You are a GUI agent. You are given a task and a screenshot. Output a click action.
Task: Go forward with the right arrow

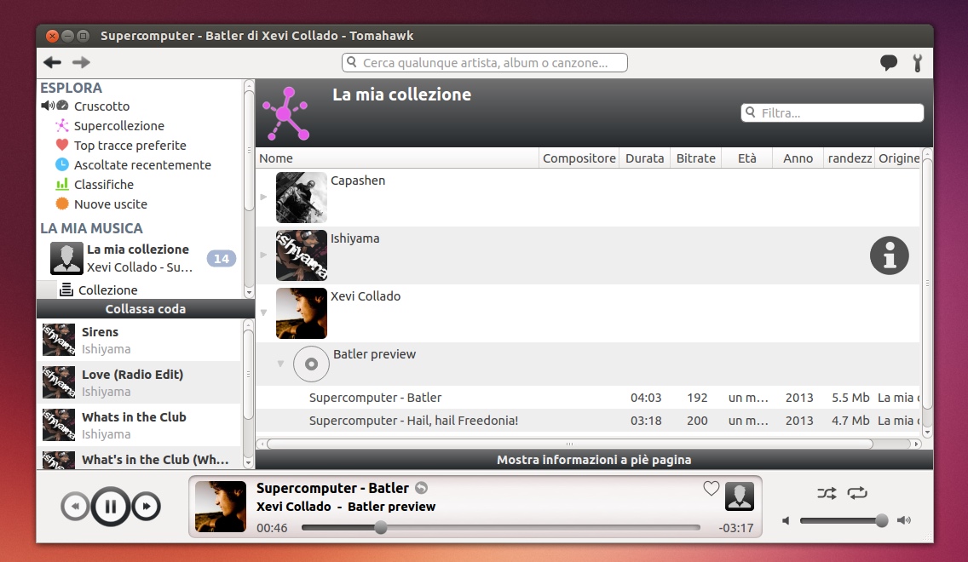coord(81,62)
